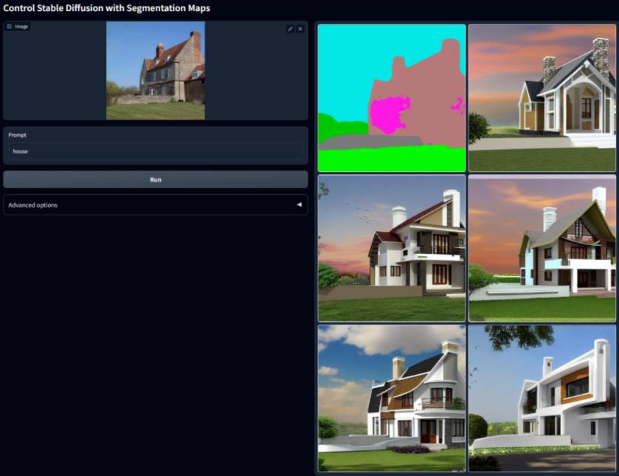Open the house with stone chimneys thumbnail

click(x=542, y=98)
